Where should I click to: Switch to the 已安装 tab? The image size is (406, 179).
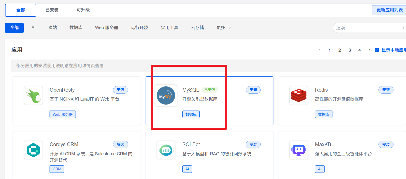(52, 10)
